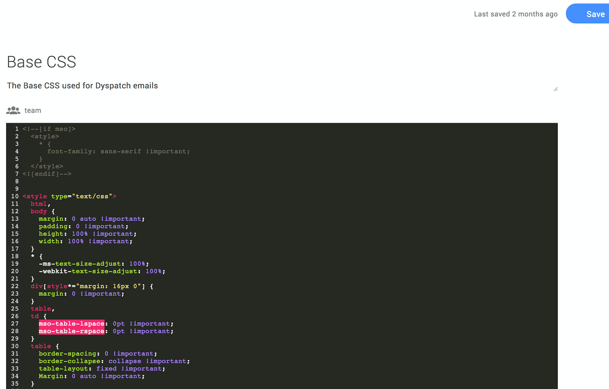Click the description text about Dyspatch emails
Screen dimensions: 609x389
click(x=82, y=86)
